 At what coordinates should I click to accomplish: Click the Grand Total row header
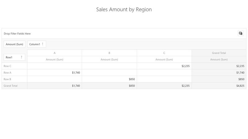[11, 86]
